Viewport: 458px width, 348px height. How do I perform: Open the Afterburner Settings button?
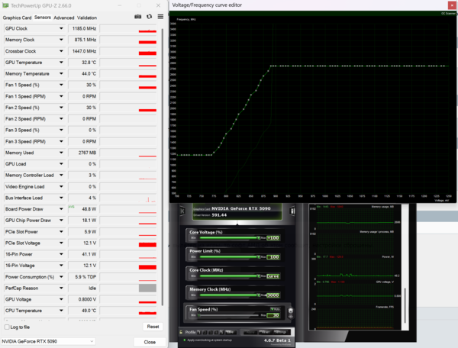click(x=281, y=332)
